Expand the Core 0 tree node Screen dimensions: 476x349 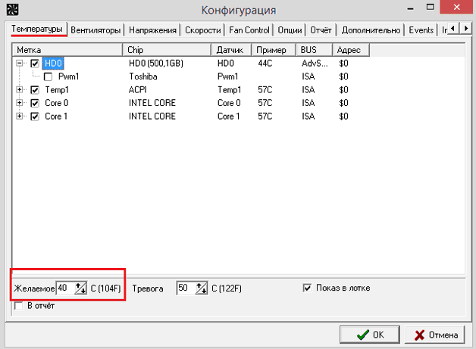pos(20,103)
